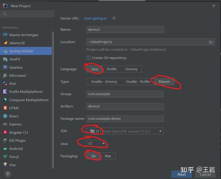The width and height of the screenshot is (221, 179).
Task: Click the Express ex icon
Action: coord(5,124)
